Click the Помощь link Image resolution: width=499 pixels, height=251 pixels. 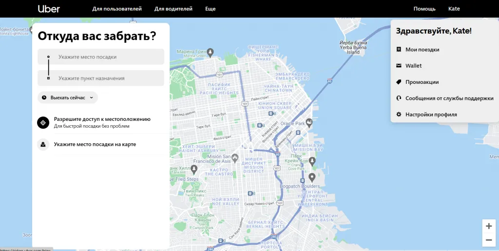coord(424,9)
